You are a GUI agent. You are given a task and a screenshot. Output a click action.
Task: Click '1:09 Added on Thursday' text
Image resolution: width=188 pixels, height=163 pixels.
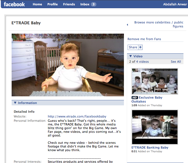coord(147,105)
